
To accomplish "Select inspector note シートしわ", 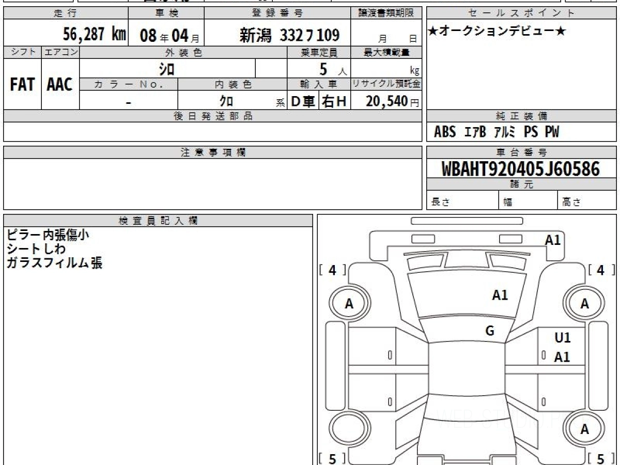I will click(x=36, y=249).
